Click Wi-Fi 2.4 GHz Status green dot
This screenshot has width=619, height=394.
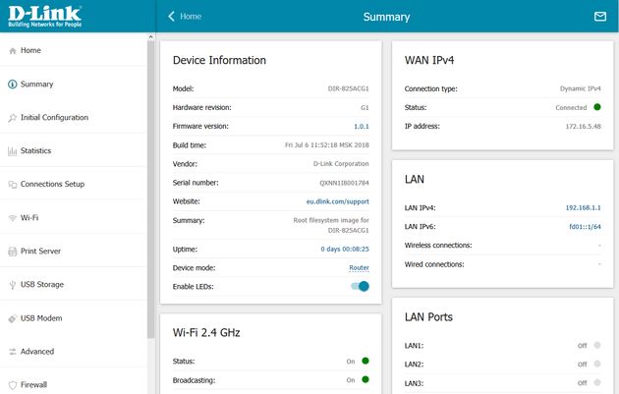coord(366,361)
